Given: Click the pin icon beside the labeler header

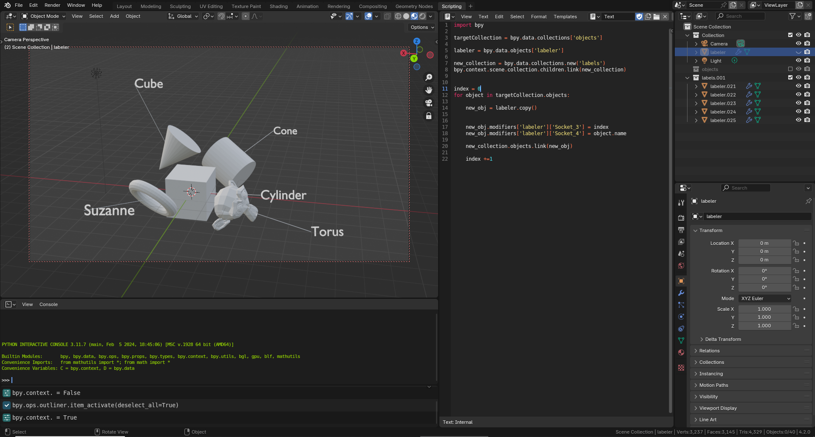Looking at the screenshot, I should pos(808,201).
